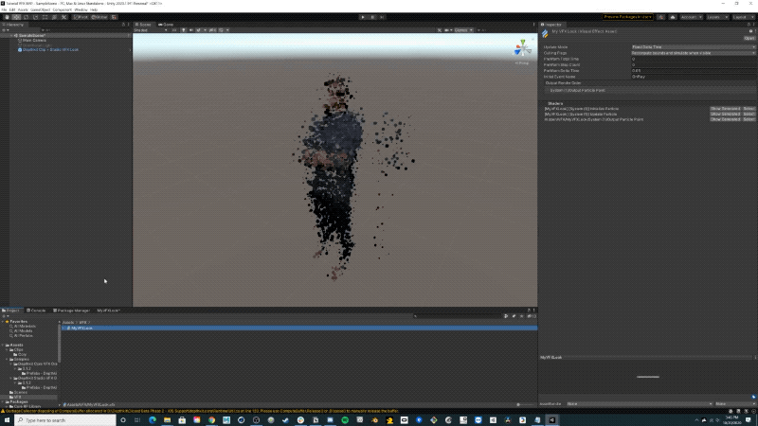
Task: Toggle scene lighting
Action: point(184,30)
